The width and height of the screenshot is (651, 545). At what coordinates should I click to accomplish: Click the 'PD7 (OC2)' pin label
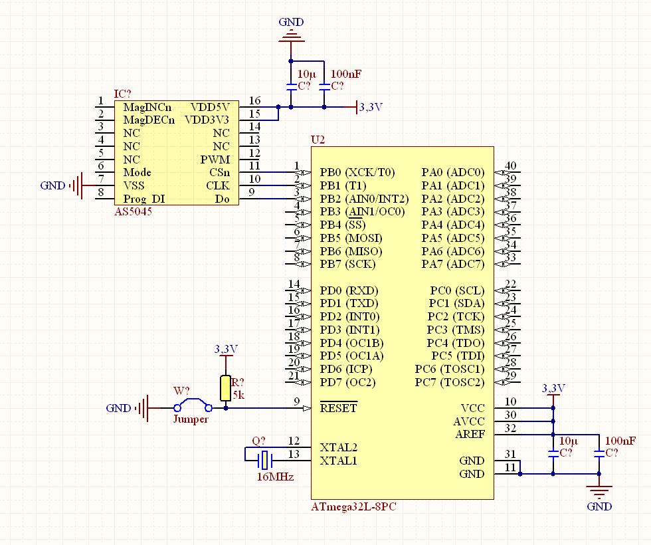[347, 383]
